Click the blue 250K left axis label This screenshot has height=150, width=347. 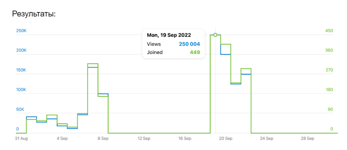(x=21, y=31)
